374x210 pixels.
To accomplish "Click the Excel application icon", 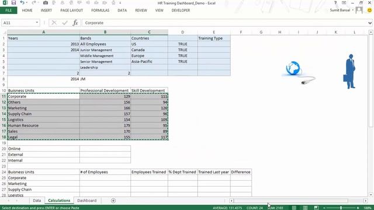I will click(5, 3).
